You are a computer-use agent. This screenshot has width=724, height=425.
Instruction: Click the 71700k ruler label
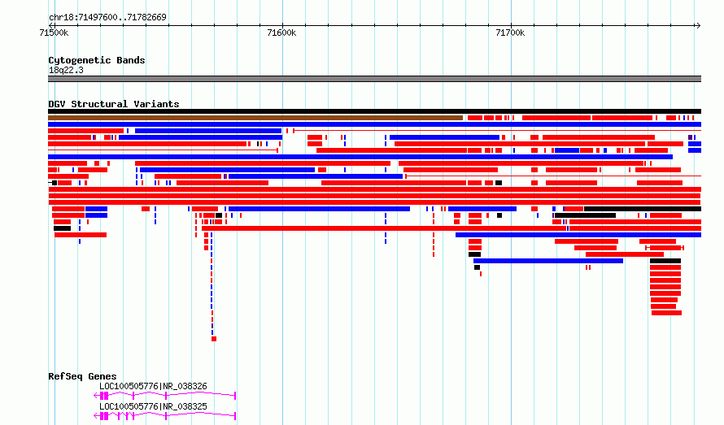click(x=510, y=33)
